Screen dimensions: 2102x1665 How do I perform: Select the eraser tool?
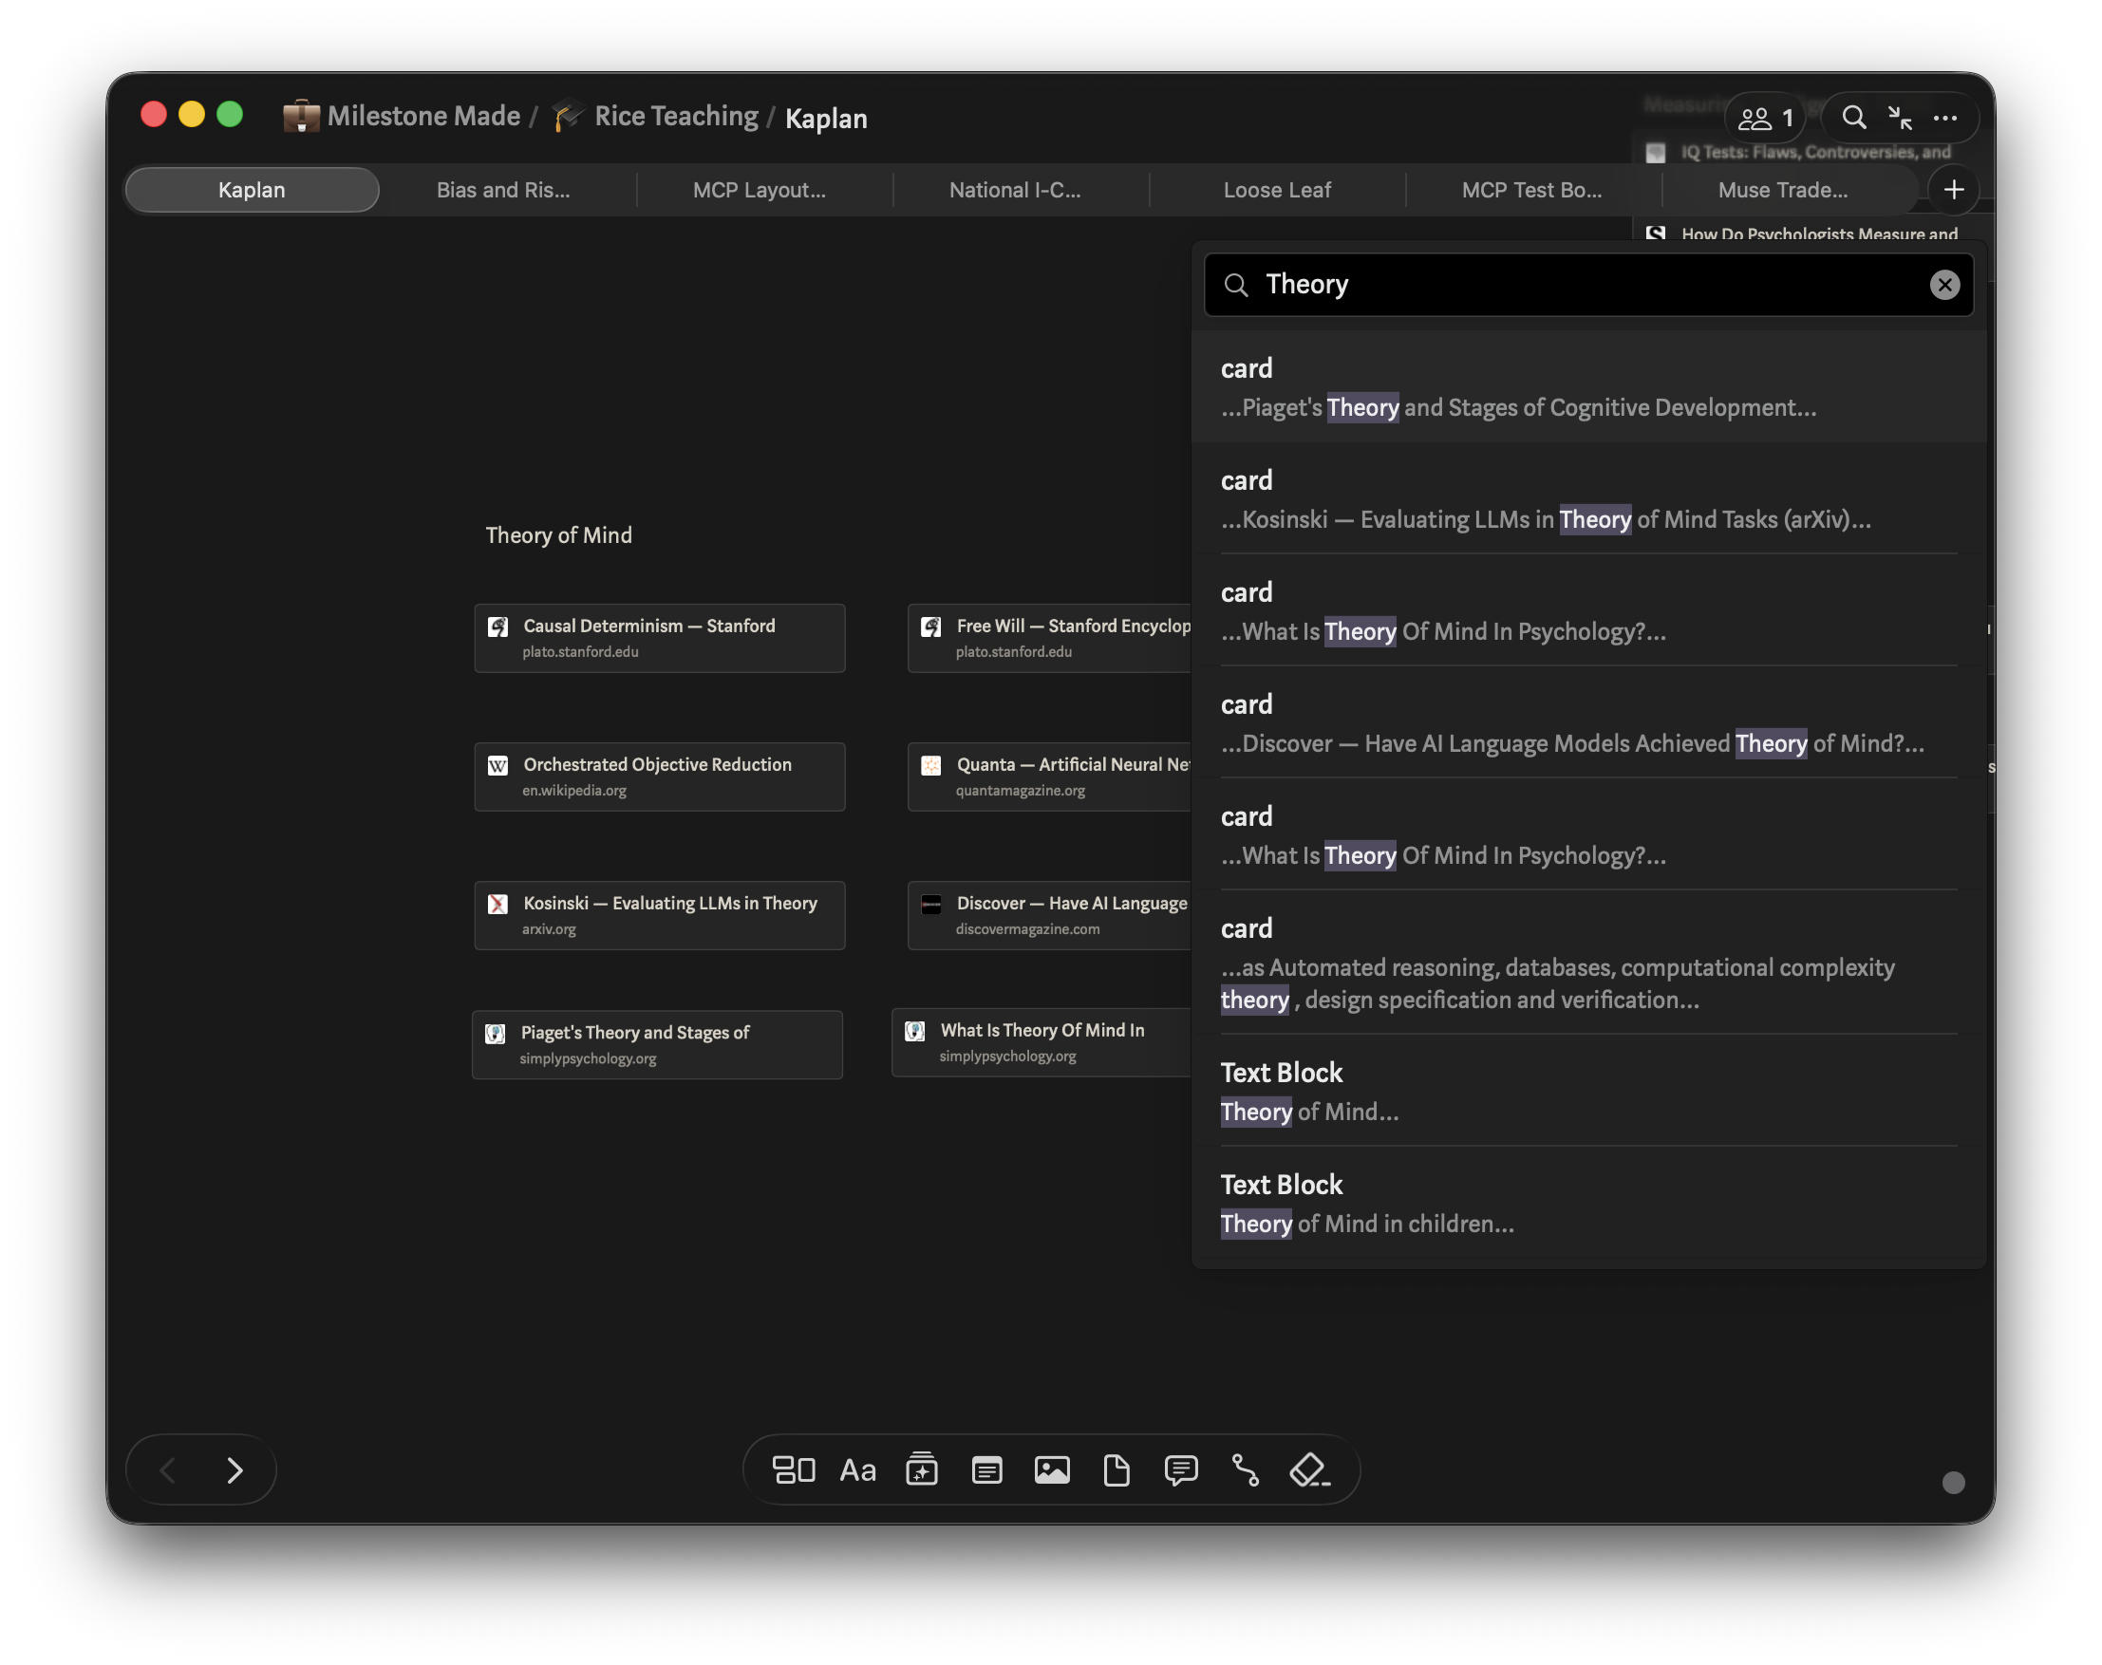pos(1309,1469)
